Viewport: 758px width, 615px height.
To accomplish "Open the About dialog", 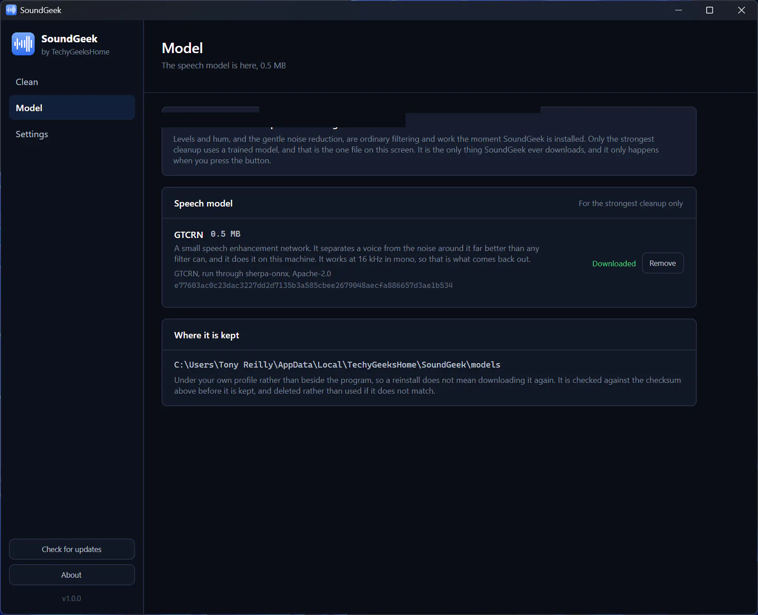I will click(x=72, y=575).
